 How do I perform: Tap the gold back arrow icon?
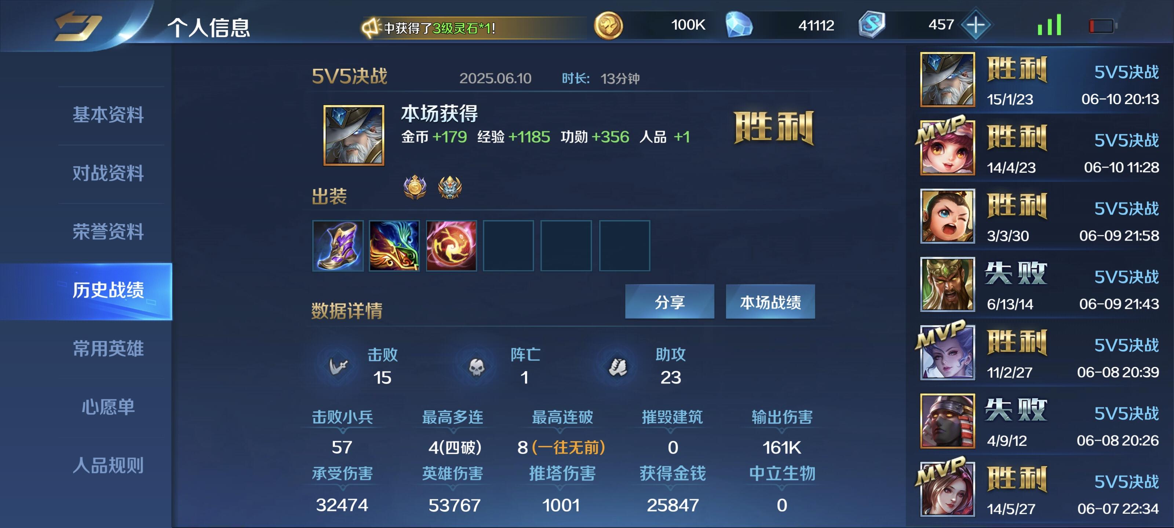(77, 26)
